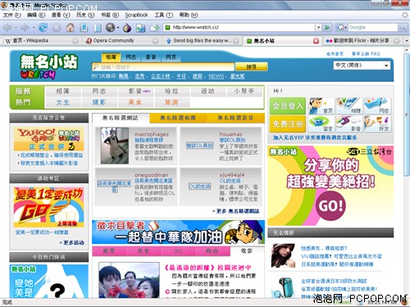Switch to 無名精選相簿 content tab
410x307 pixels.
pyautogui.click(x=178, y=118)
